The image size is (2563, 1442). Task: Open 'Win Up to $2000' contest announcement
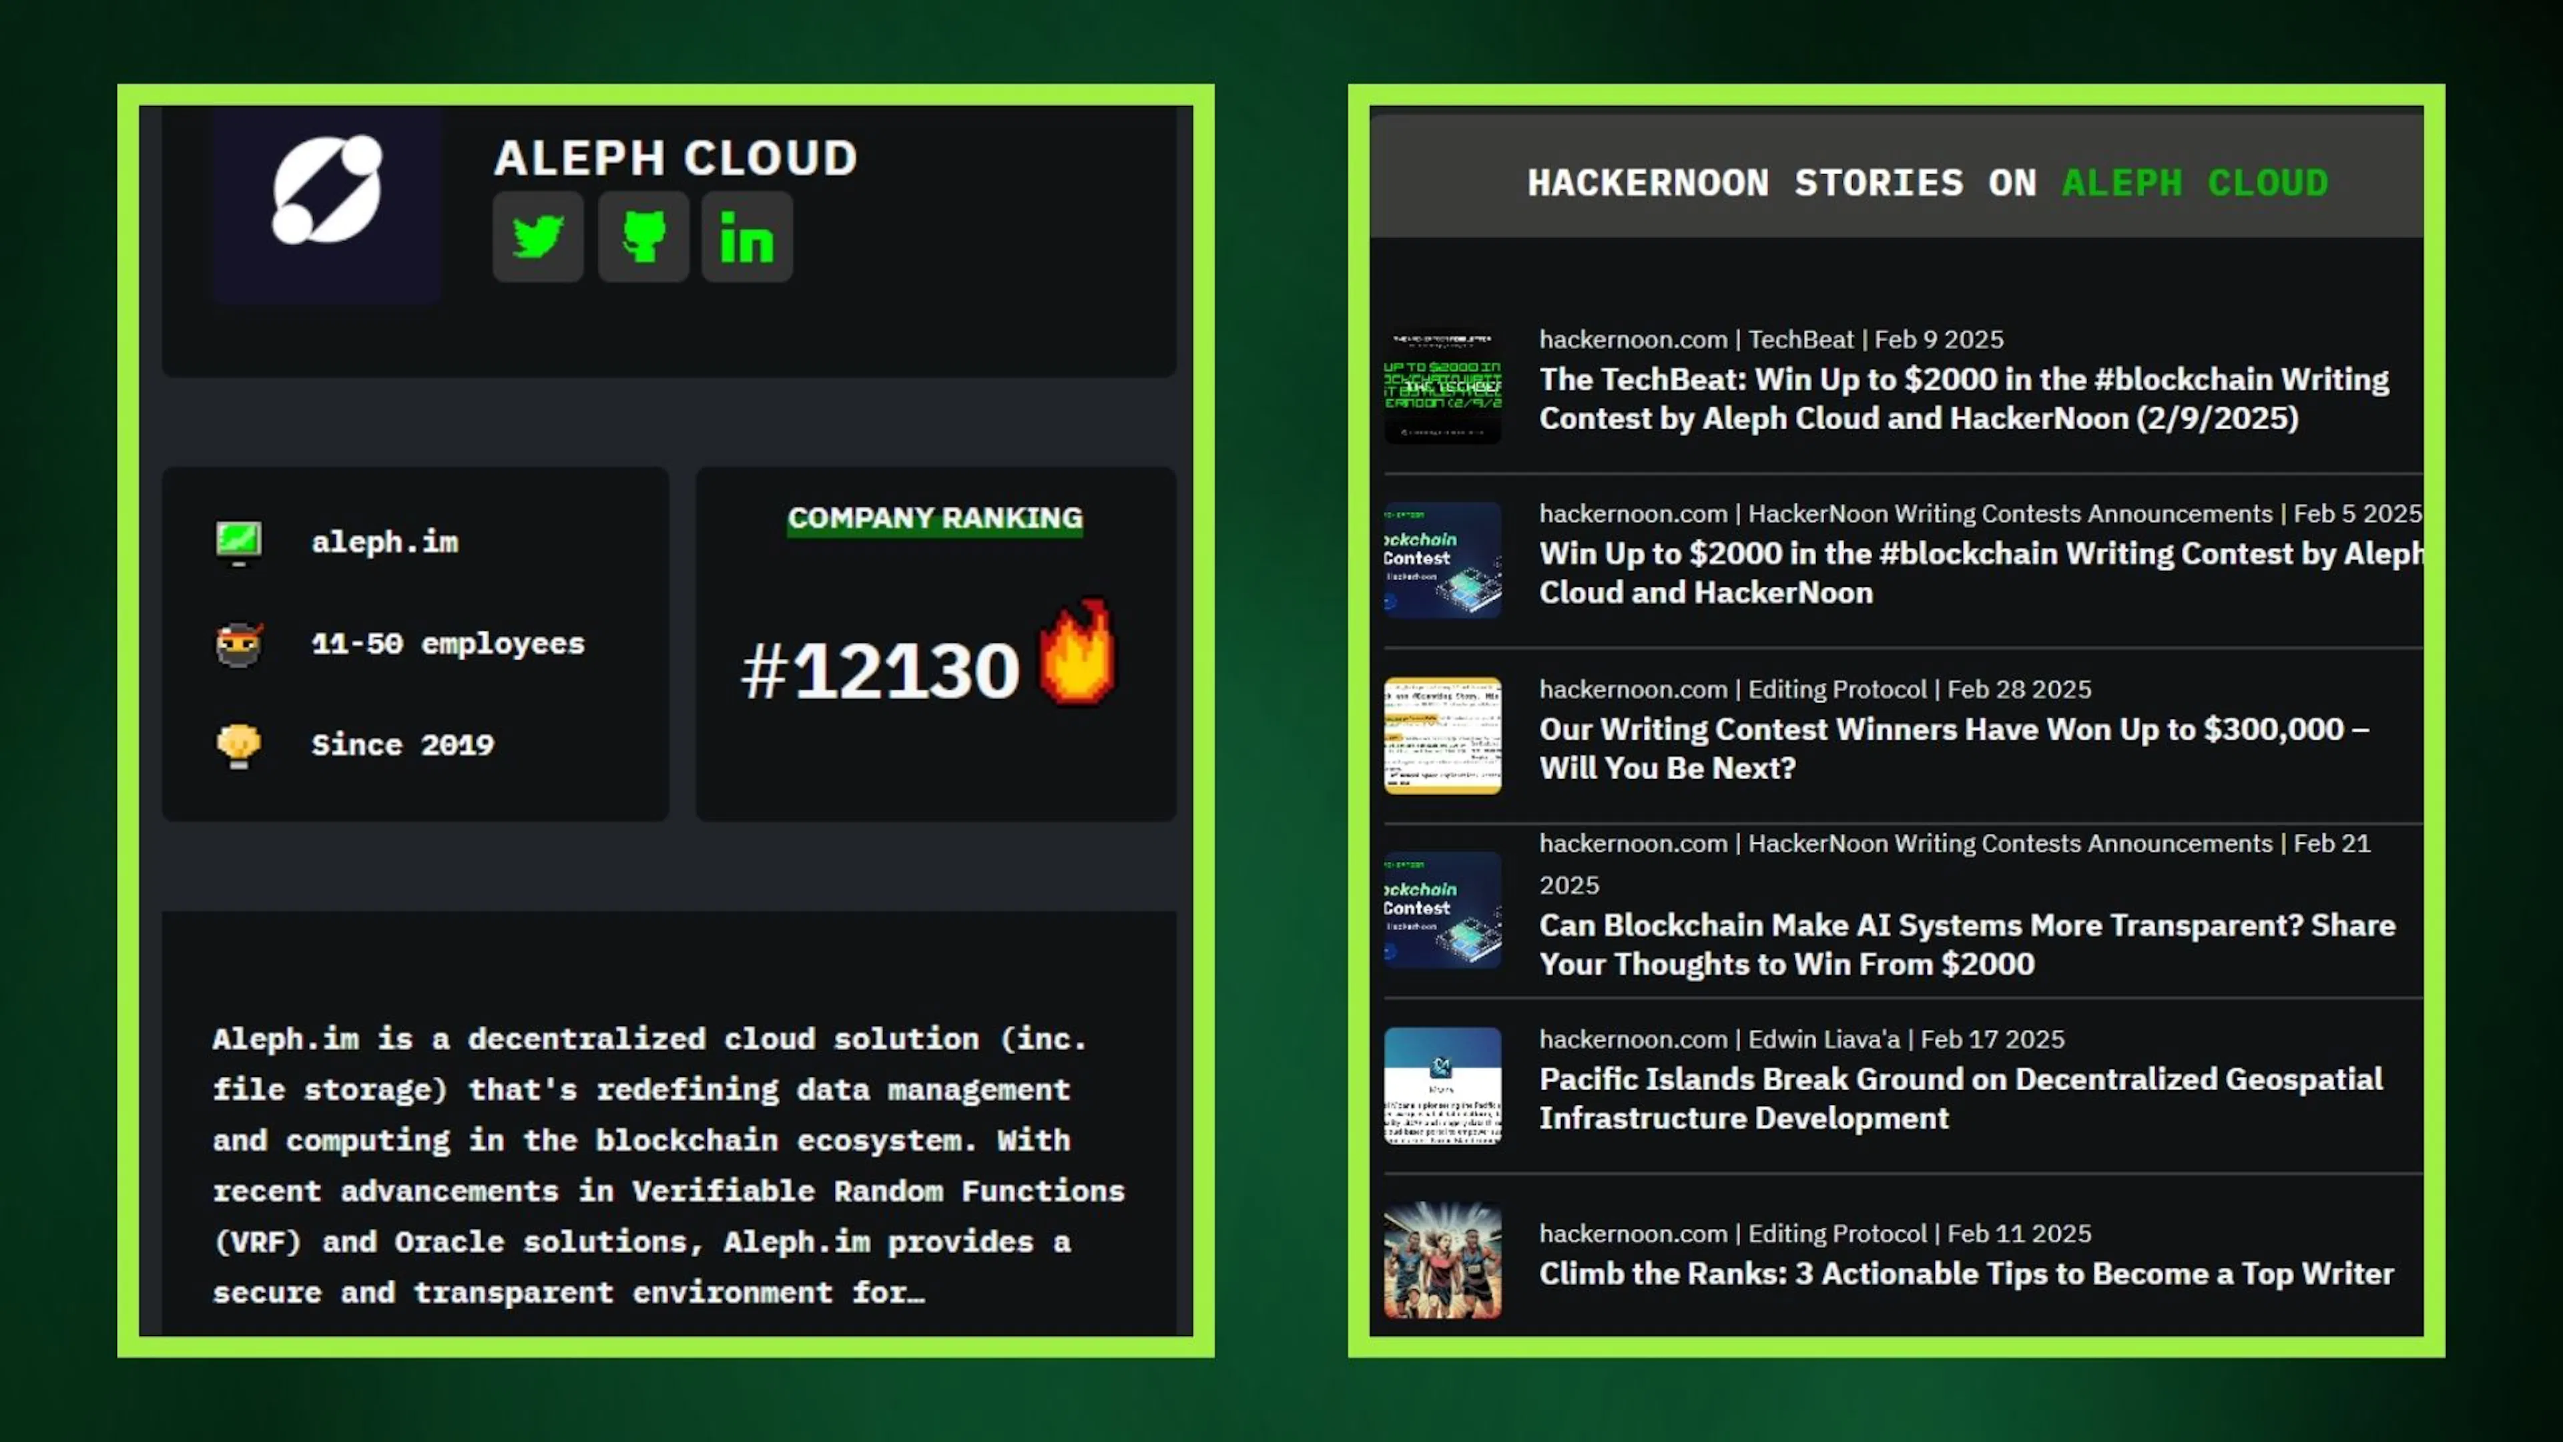click(x=1981, y=572)
